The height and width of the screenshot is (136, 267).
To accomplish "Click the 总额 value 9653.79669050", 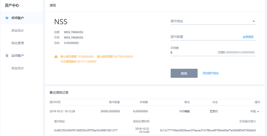I will (x=74, y=32).
